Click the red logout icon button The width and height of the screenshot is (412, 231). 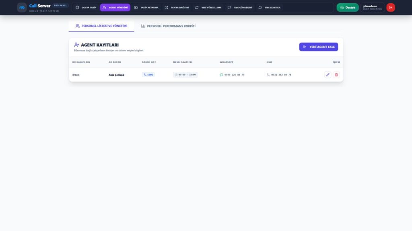(391, 8)
